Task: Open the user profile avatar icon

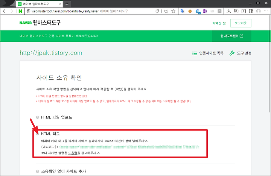Action: click(258, 11)
